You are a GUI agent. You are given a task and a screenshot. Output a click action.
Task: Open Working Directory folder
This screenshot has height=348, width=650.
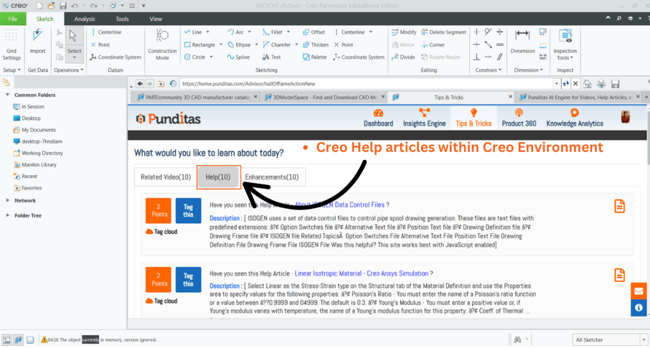tap(42, 153)
